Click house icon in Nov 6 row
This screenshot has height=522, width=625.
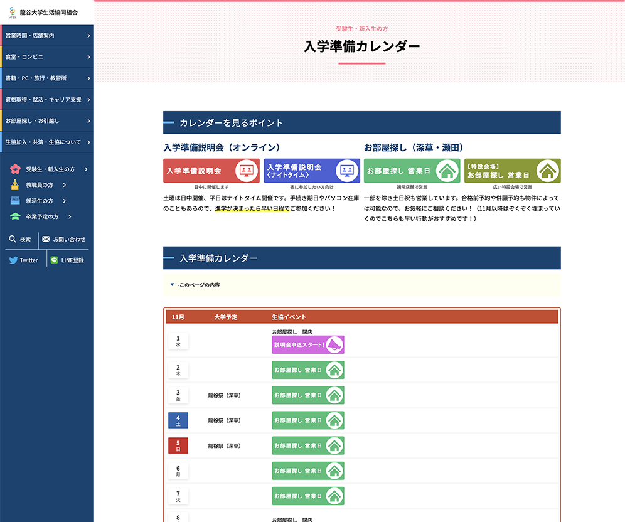(x=334, y=471)
